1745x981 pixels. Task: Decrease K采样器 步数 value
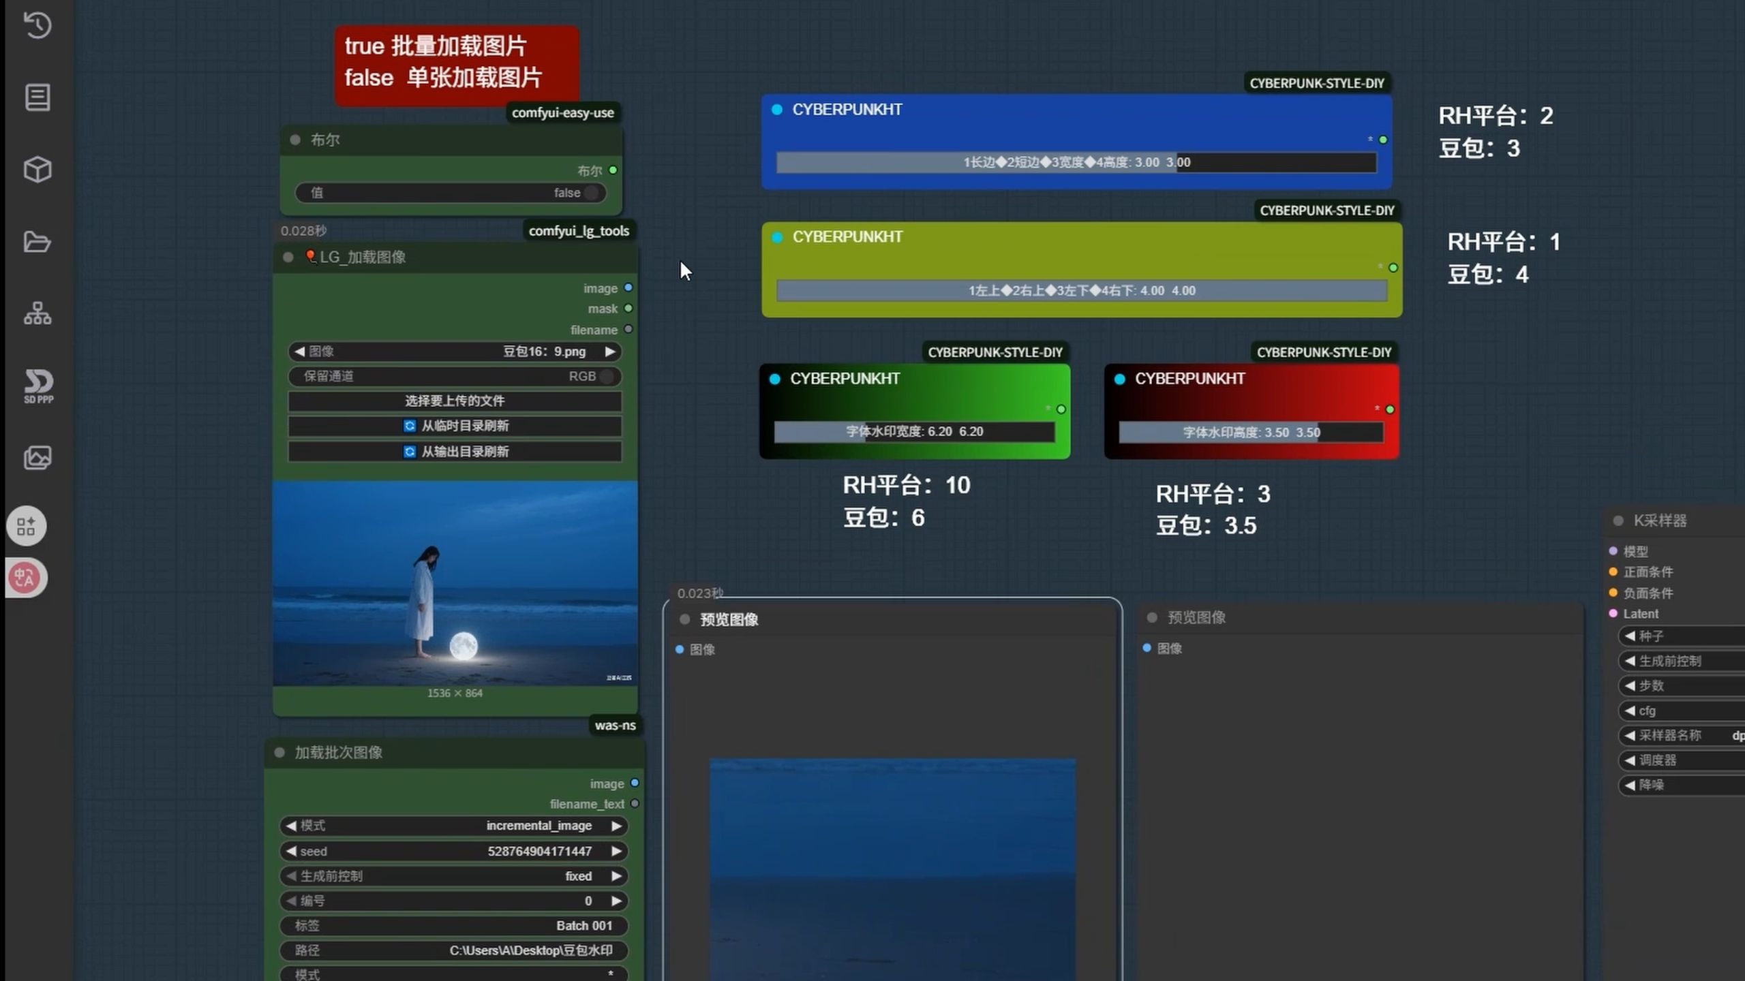[1630, 685]
